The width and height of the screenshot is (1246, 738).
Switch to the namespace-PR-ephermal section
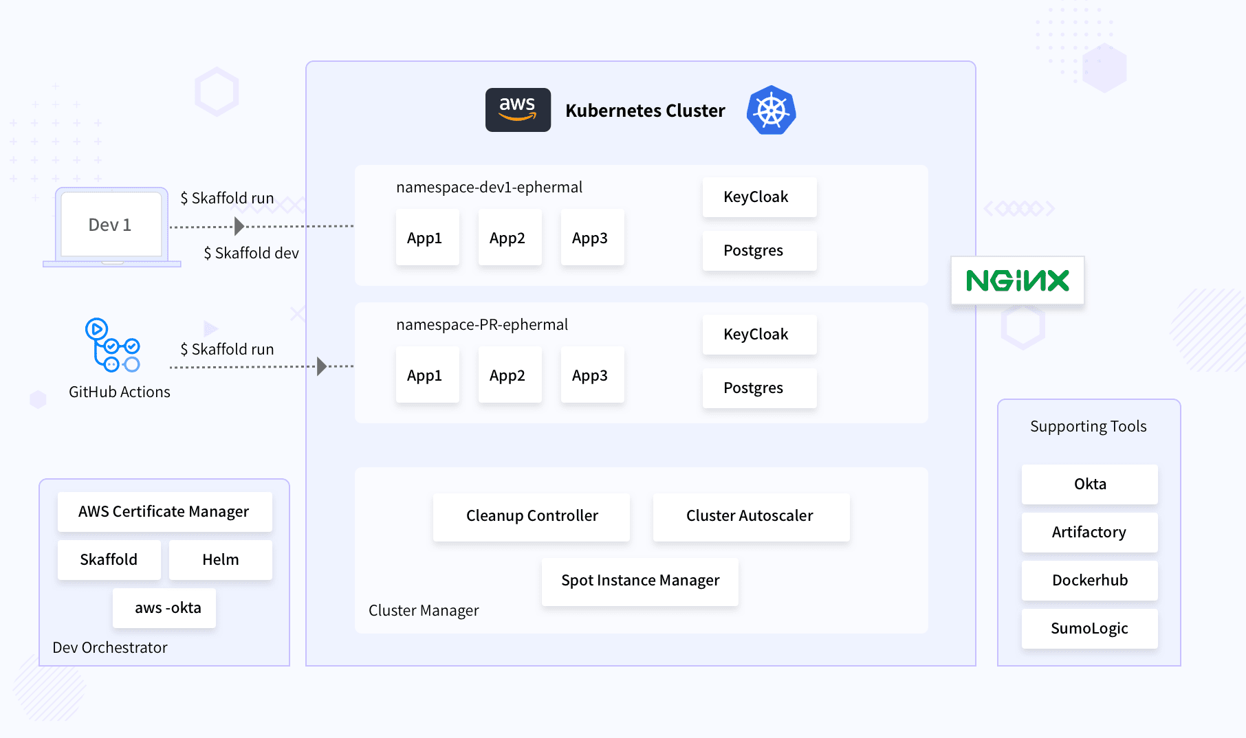(482, 324)
